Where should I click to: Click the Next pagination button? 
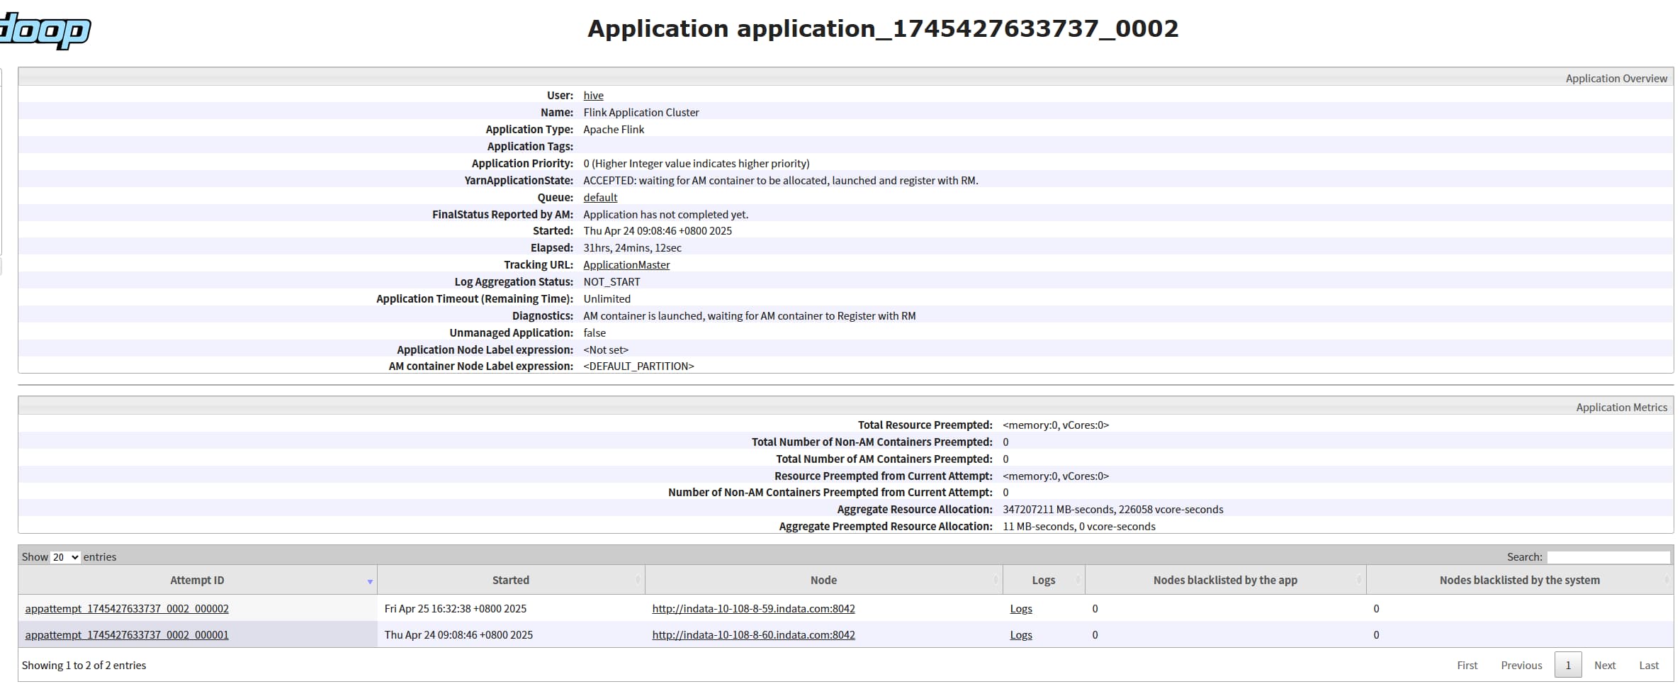(x=1605, y=665)
